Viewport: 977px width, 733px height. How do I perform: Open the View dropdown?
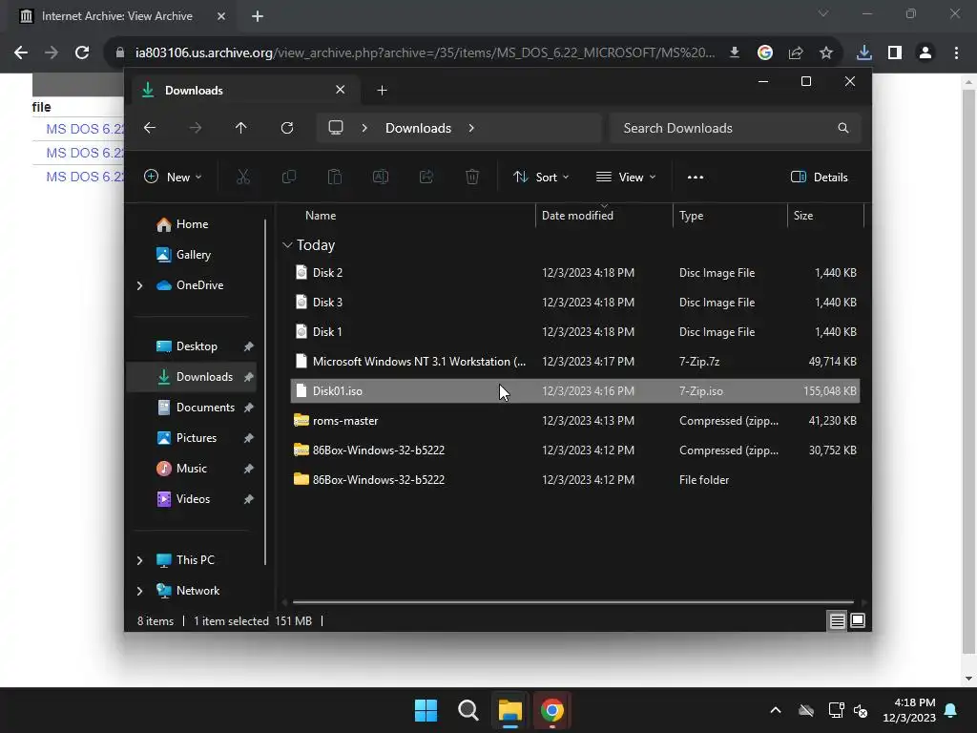click(626, 177)
